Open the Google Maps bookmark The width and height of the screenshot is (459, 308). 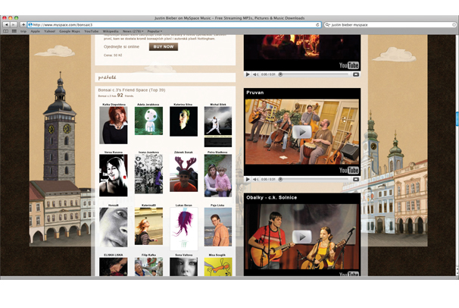(x=70, y=32)
